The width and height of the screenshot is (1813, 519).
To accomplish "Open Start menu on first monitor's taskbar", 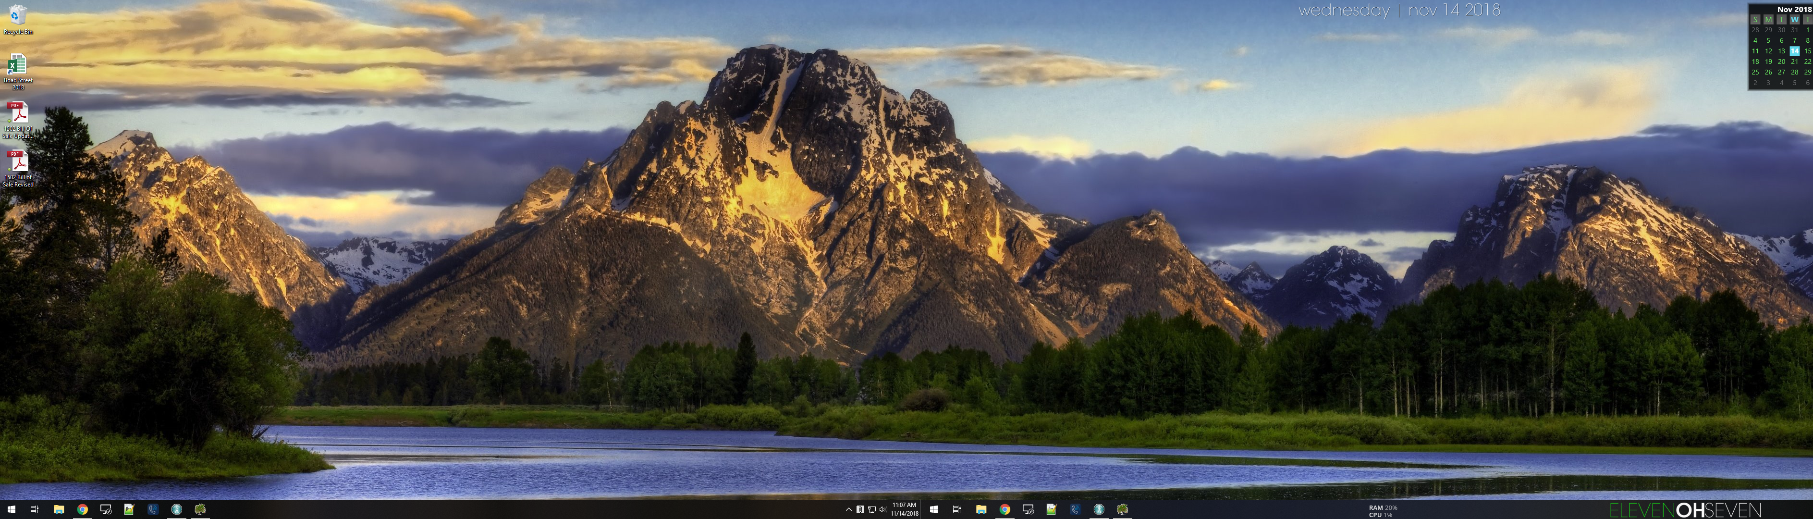I will (11, 509).
